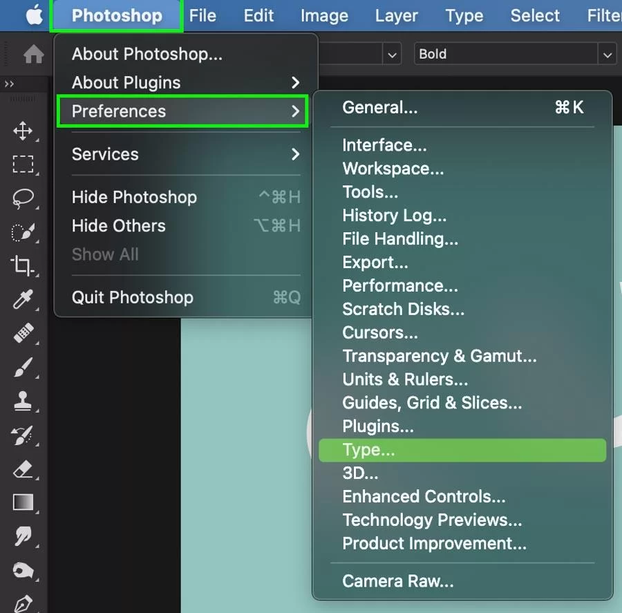Select the Sponge tool
Screen dimensions: 622x613
pos(23,571)
